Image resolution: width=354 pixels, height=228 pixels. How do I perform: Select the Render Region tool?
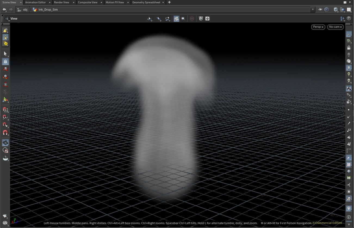click(5, 150)
